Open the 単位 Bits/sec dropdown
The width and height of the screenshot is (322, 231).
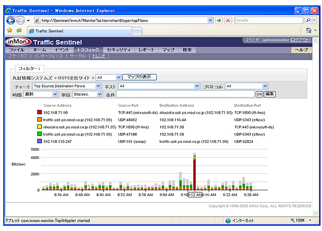88,94
